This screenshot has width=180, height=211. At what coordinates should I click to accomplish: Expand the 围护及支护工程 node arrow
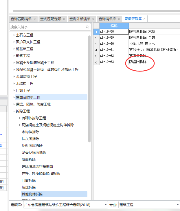tap(14, 42)
